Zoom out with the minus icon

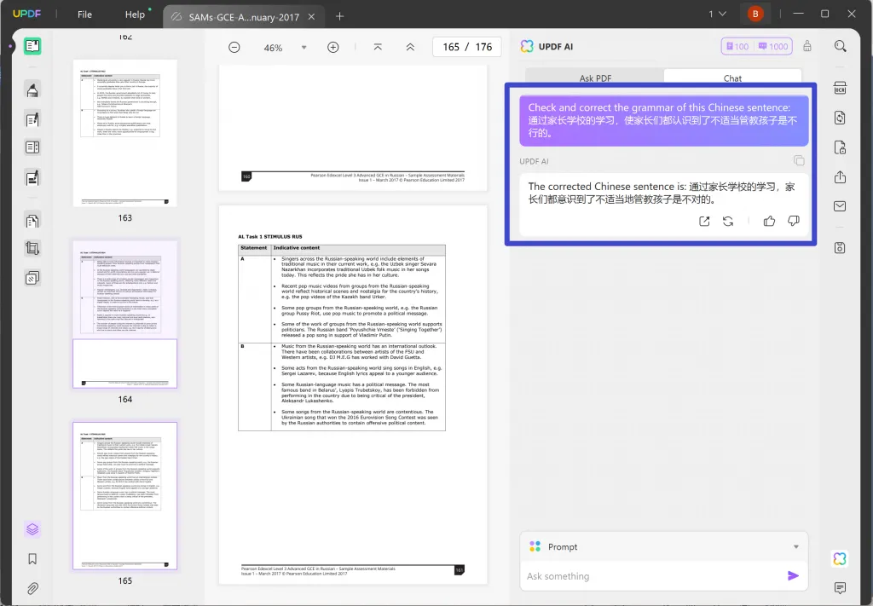(234, 47)
